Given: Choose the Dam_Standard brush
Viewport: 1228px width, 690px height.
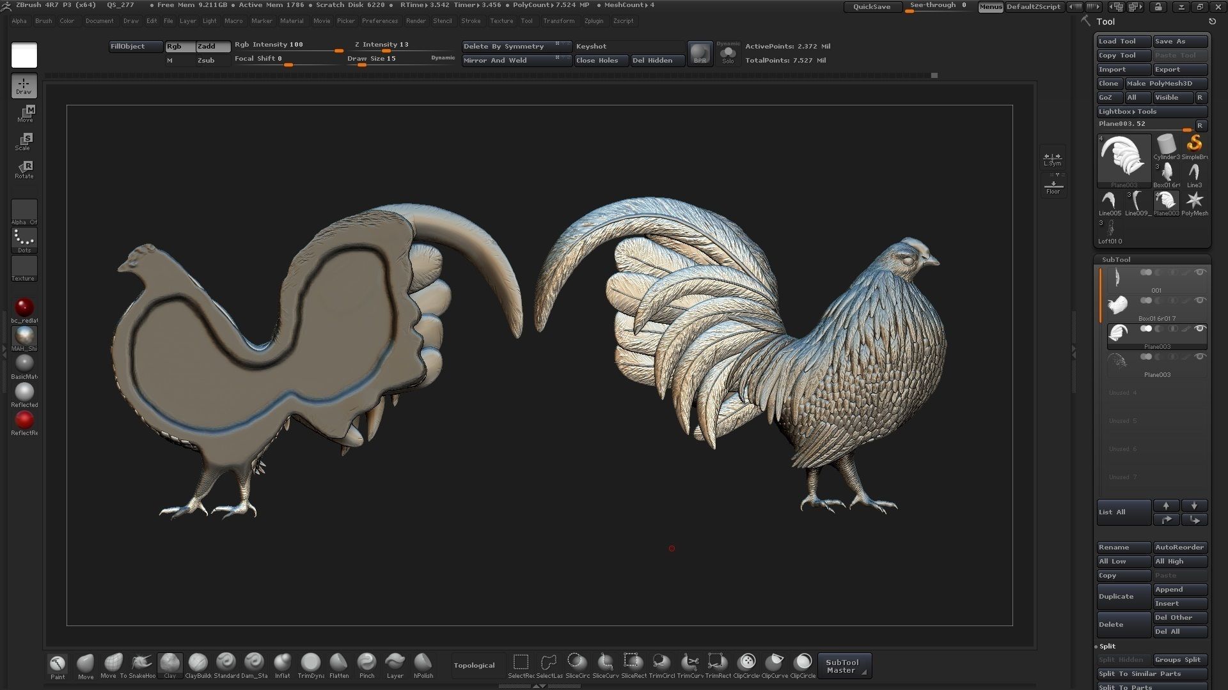Looking at the screenshot, I should (254, 666).
